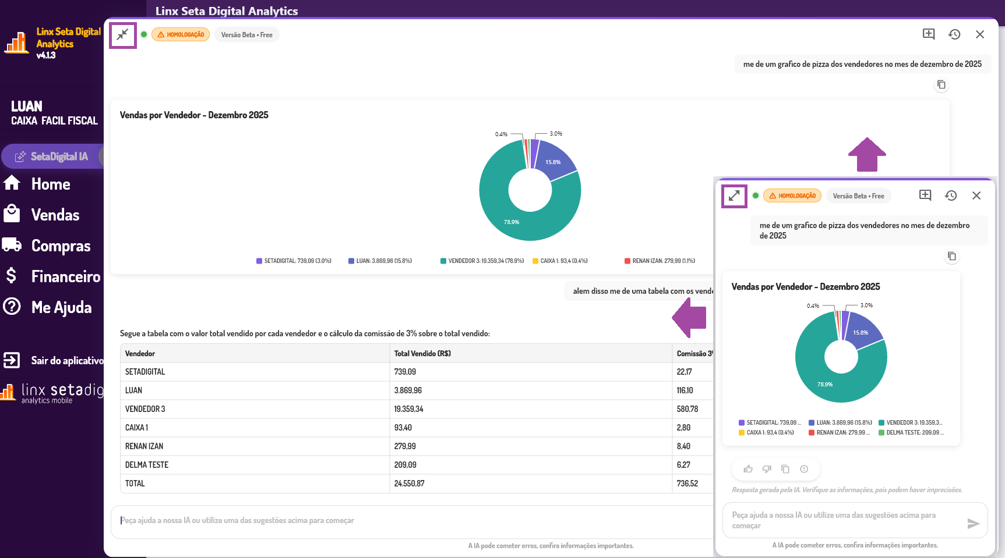Click the Financeiro dollar sign icon

11,275
